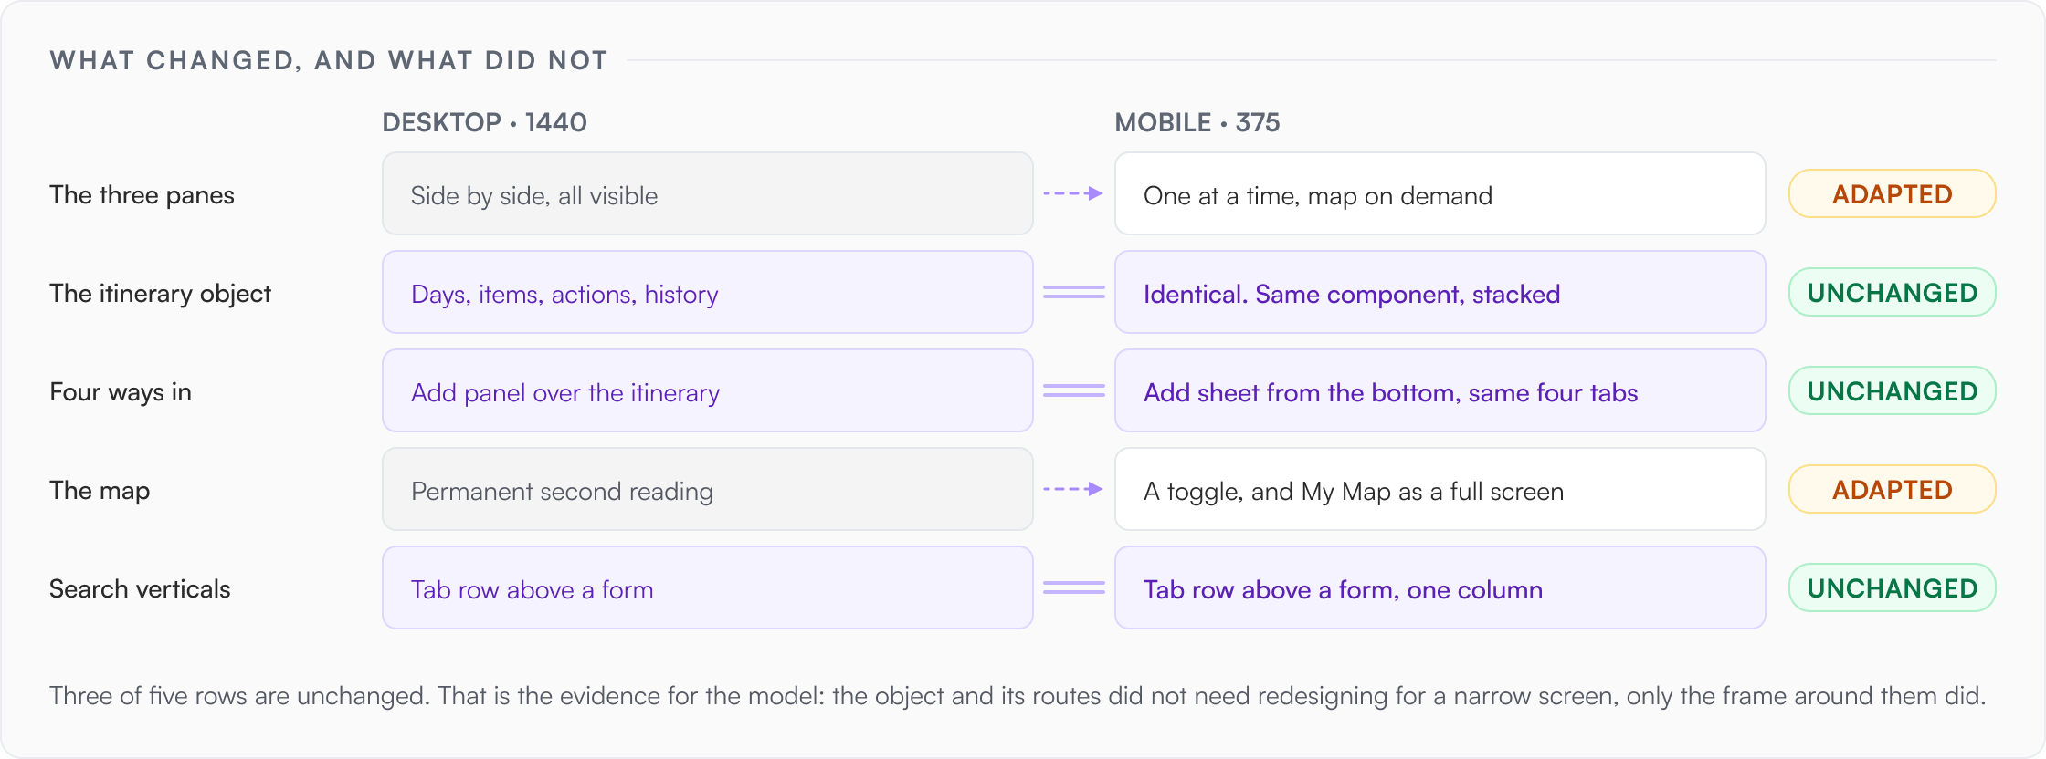2046x759 pixels.
Task: Click UNCHANGED badge in The itinerary object row
Action: pyautogui.click(x=1893, y=292)
